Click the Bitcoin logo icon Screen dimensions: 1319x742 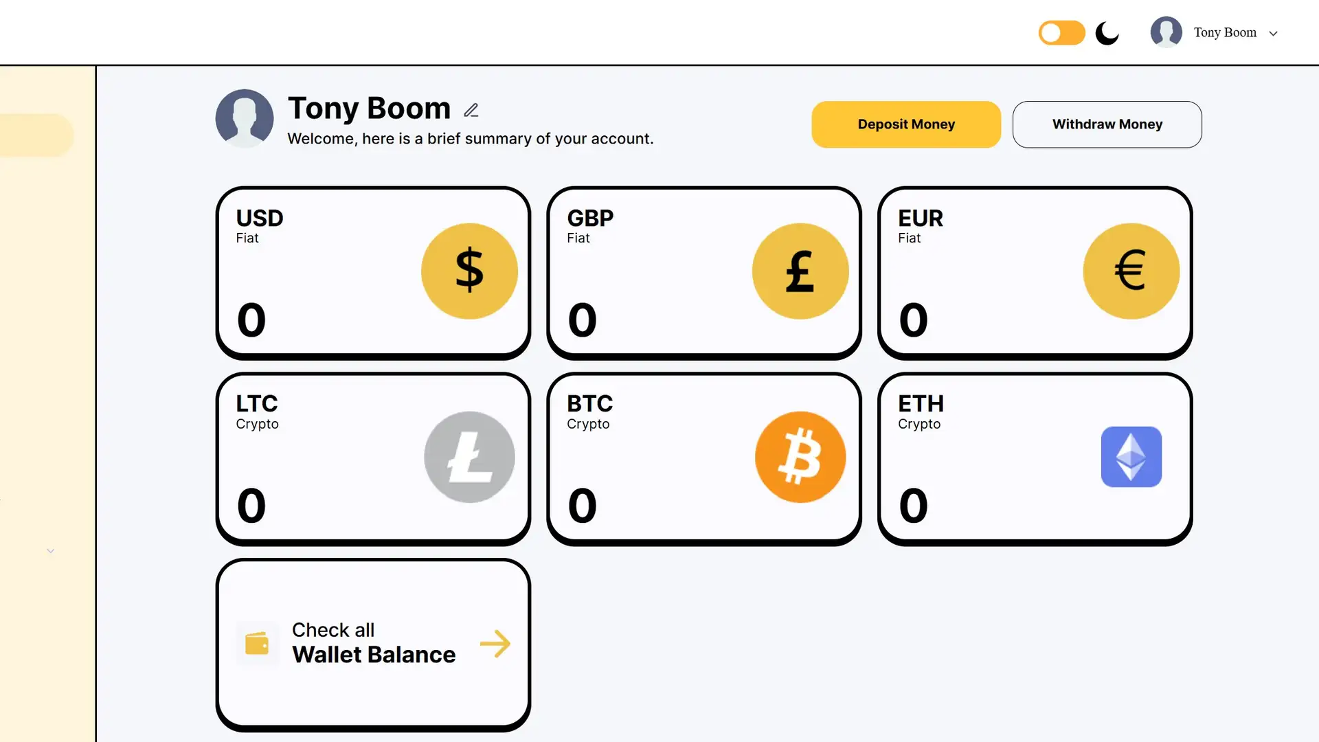[x=800, y=457]
